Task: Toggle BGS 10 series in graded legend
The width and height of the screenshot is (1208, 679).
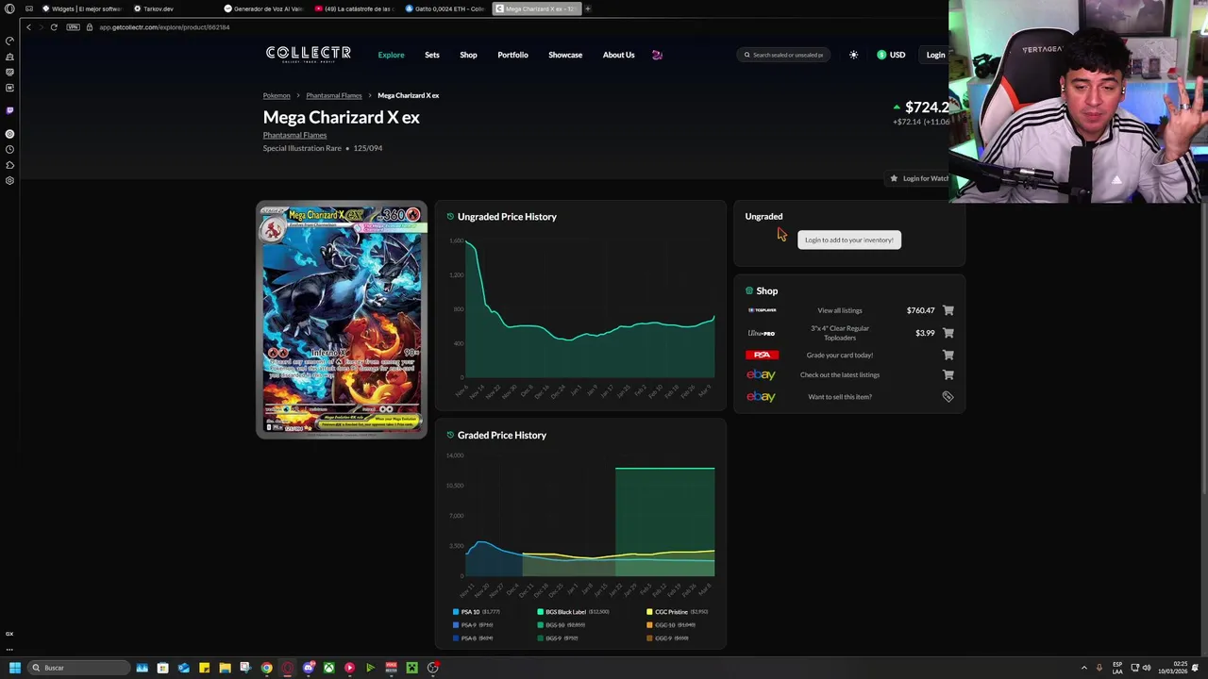Action: point(562,625)
